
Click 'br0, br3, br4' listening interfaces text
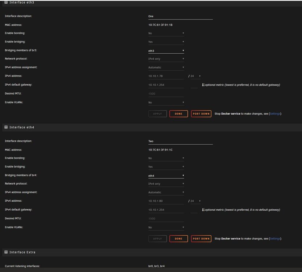click(x=156, y=266)
